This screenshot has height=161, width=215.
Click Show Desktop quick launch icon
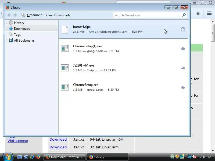(x=19, y=157)
